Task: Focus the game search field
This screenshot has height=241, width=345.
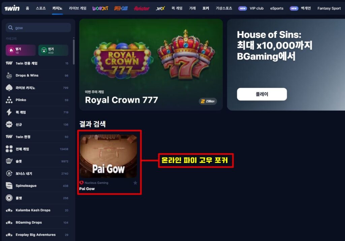Action: click(38, 28)
